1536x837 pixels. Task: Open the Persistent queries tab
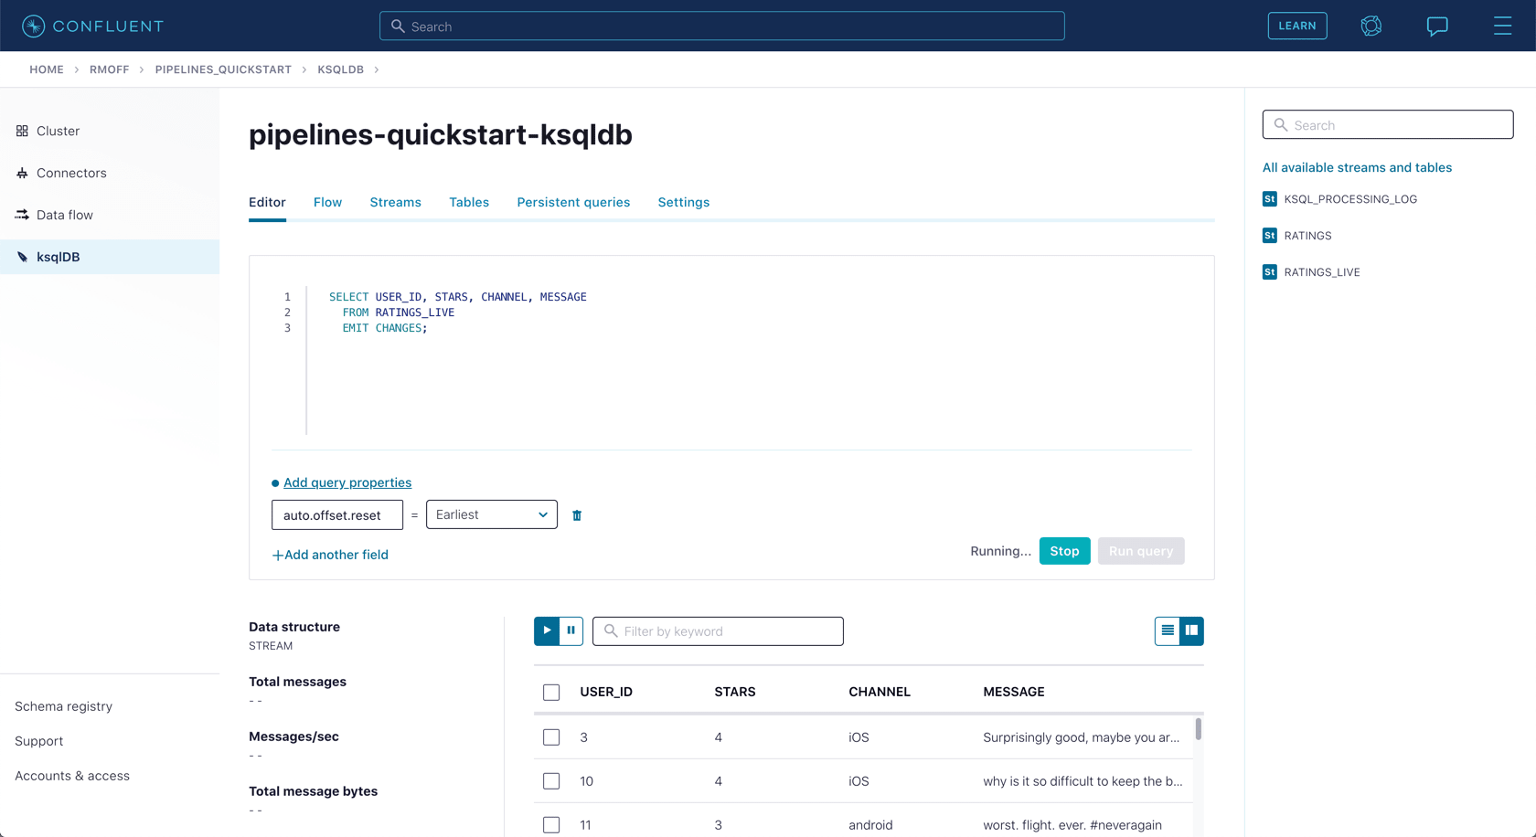click(573, 202)
